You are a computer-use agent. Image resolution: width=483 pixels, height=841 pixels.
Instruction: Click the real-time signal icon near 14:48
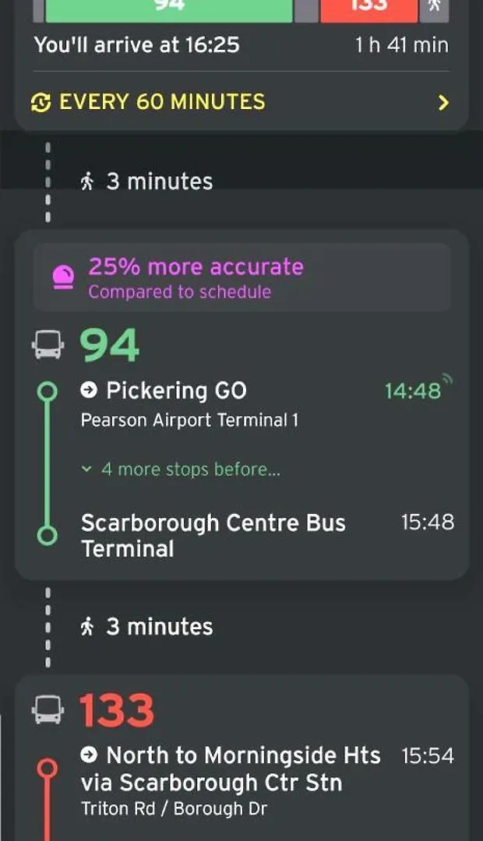click(447, 381)
